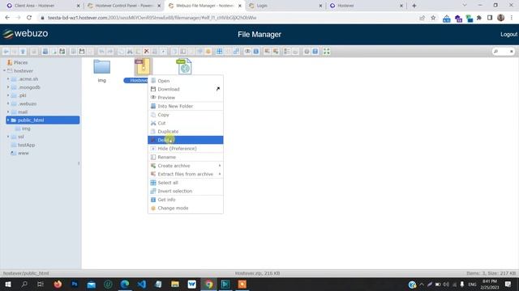The height and width of the screenshot is (291, 519).
Task: Open Firefox from the taskbar
Action: tap(58, 284)
